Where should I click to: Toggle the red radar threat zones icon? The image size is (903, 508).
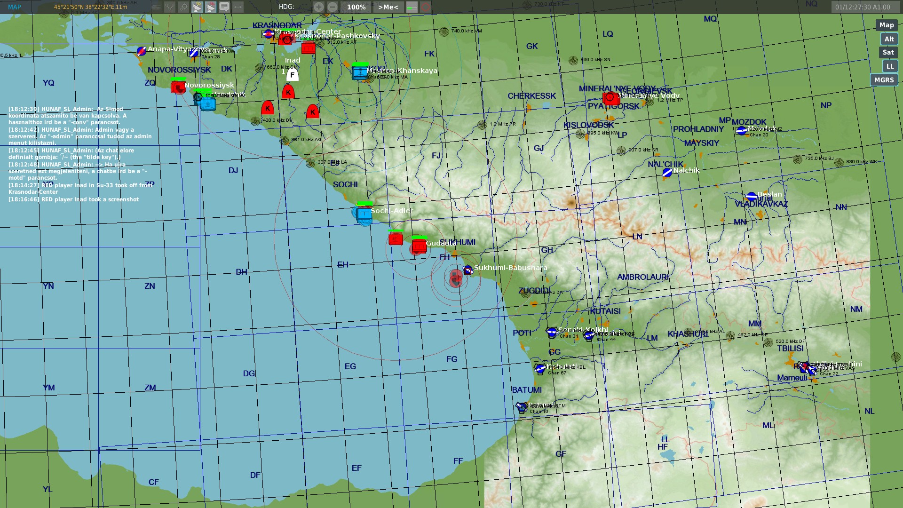tap(211, 7)
